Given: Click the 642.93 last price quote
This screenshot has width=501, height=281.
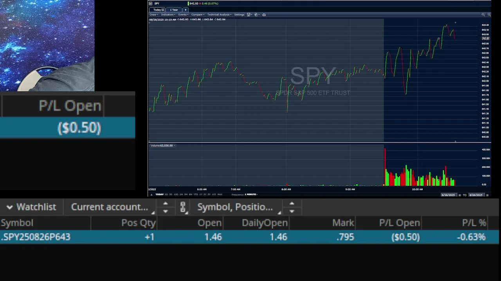Looking at the screenshot, I should pos(194,4).
